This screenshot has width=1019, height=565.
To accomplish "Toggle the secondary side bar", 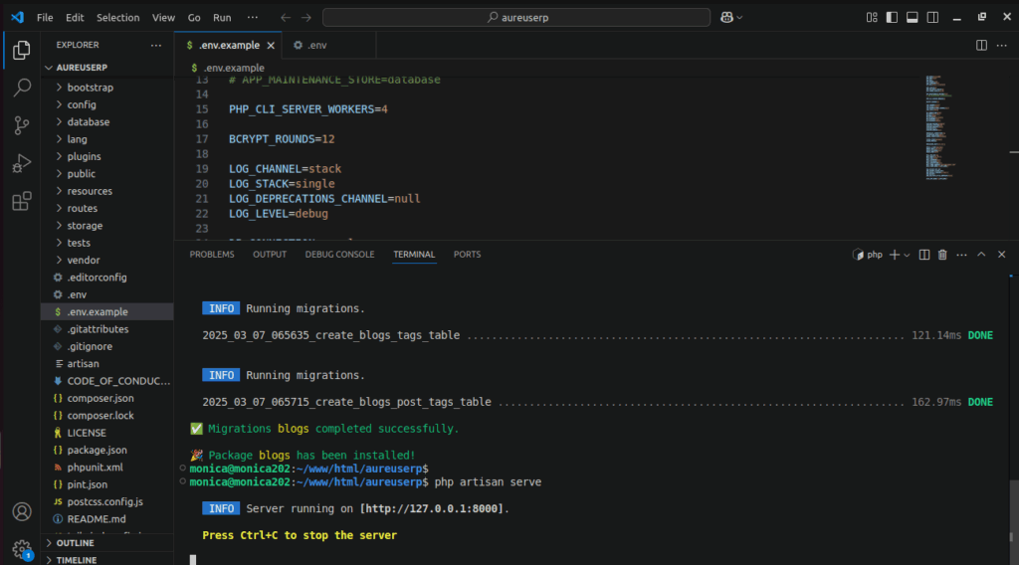I will 932,18.
